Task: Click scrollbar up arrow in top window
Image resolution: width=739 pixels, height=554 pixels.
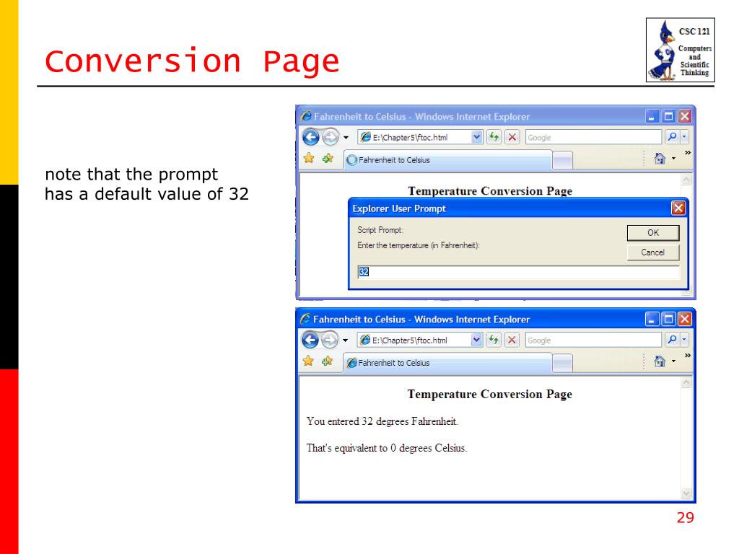Action: 686,180
